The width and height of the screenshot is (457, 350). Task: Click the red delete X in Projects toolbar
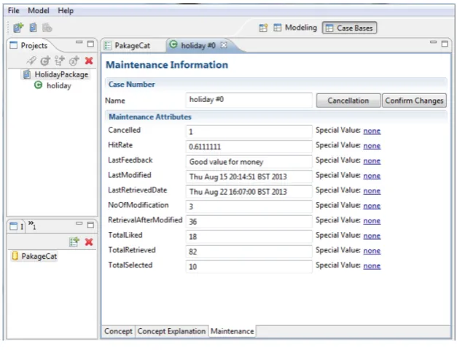tap(89, 61)
